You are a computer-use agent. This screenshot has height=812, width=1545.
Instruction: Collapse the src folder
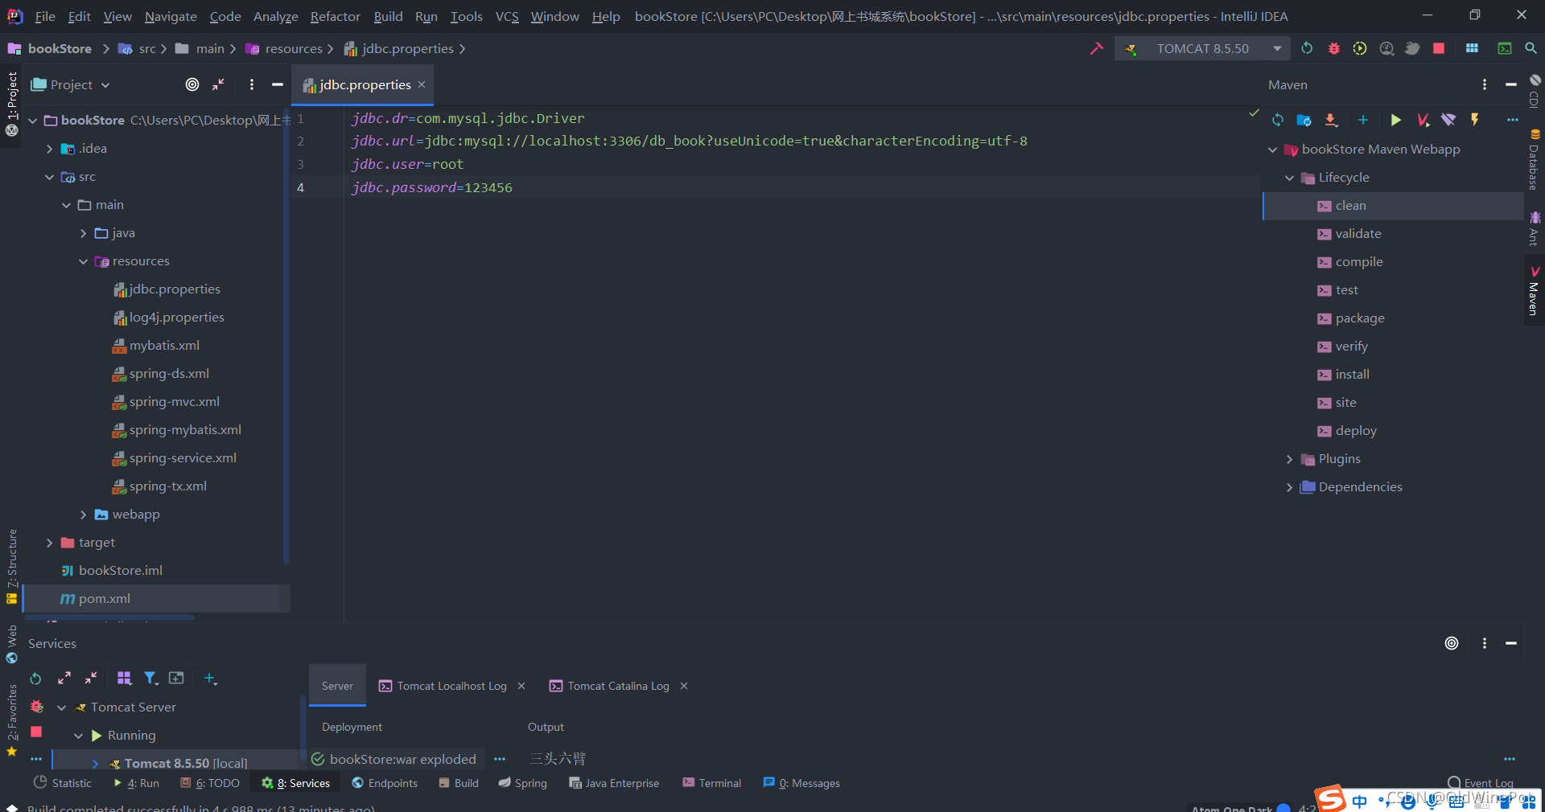click(50, 177)
